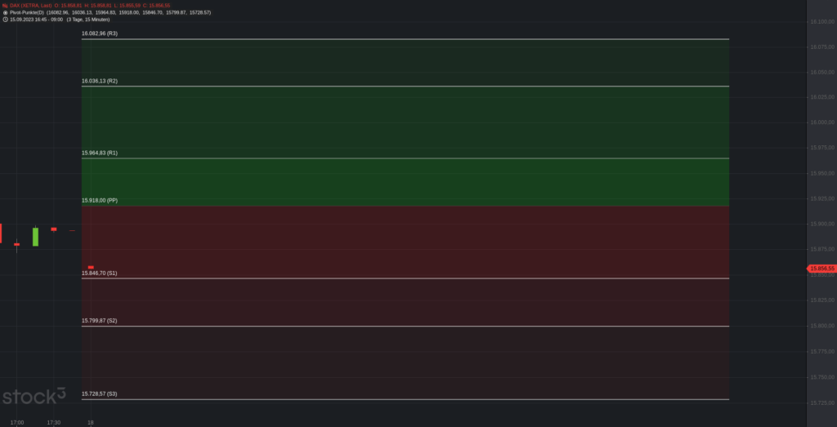Select the 16.082,96 (R3) resistance line label

tap(99, 33)
